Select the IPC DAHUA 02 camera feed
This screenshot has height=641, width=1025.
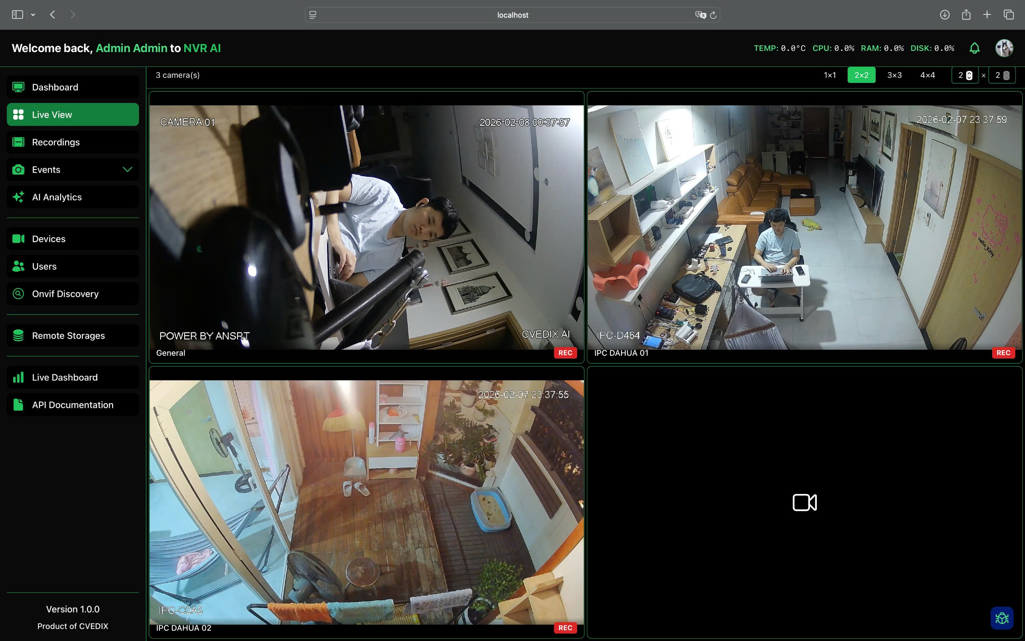click(366, 502)
